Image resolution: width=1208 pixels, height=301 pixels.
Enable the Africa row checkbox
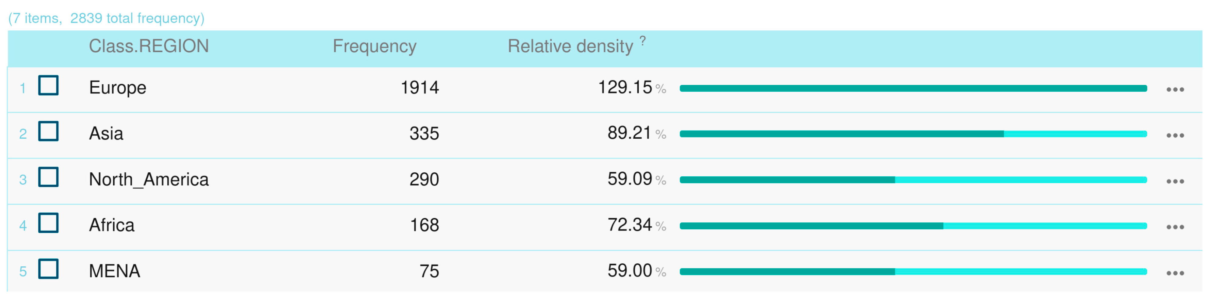coord(48,223)
